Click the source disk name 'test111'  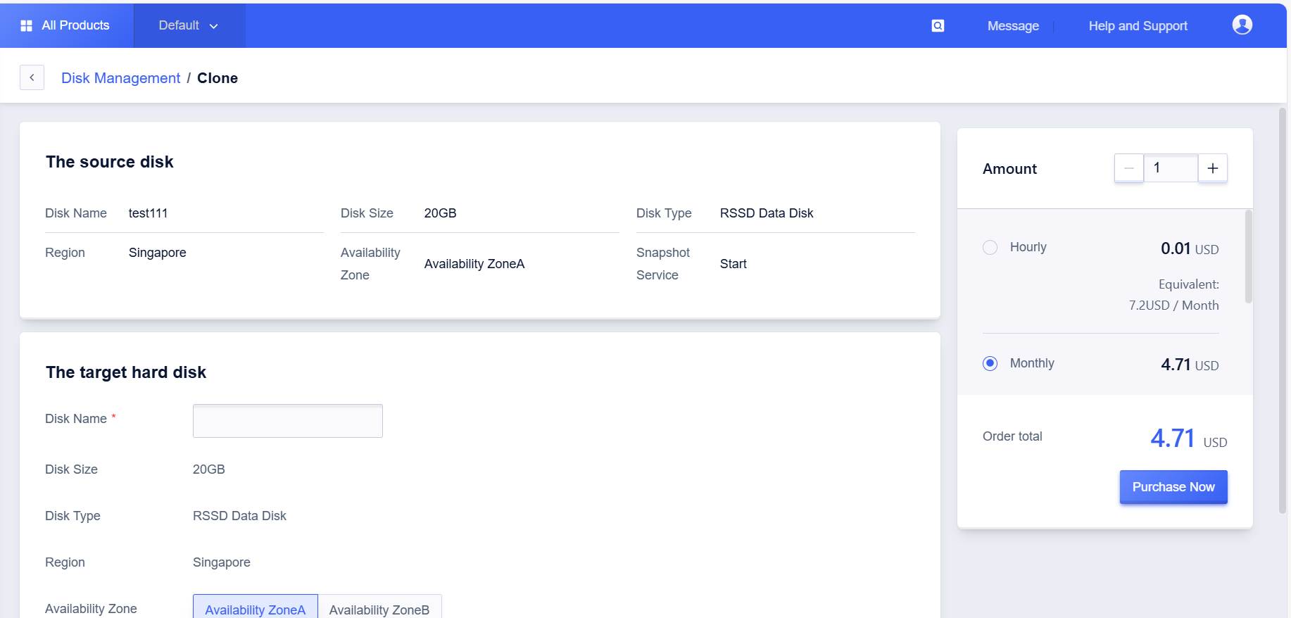coord(148,213)
